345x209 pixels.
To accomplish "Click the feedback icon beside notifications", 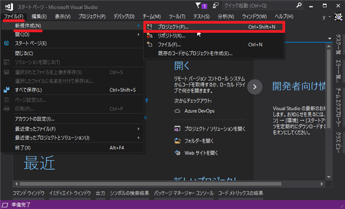I will pos(216,5).
